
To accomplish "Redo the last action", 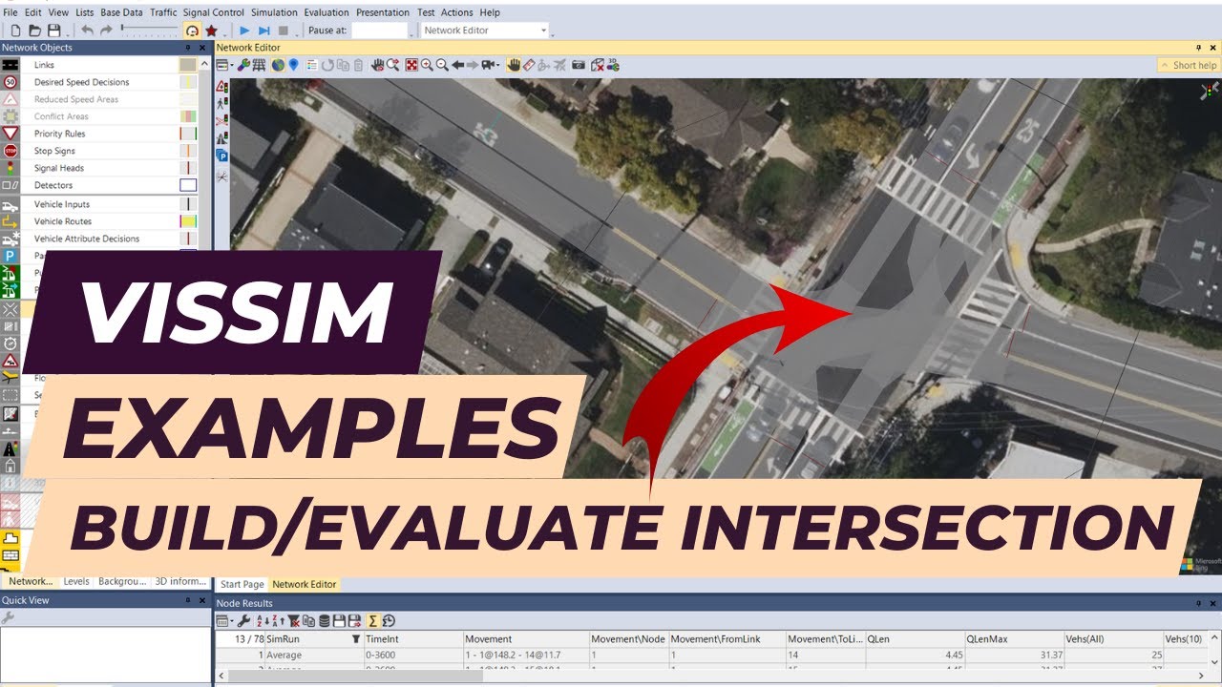I will (106, 31).
